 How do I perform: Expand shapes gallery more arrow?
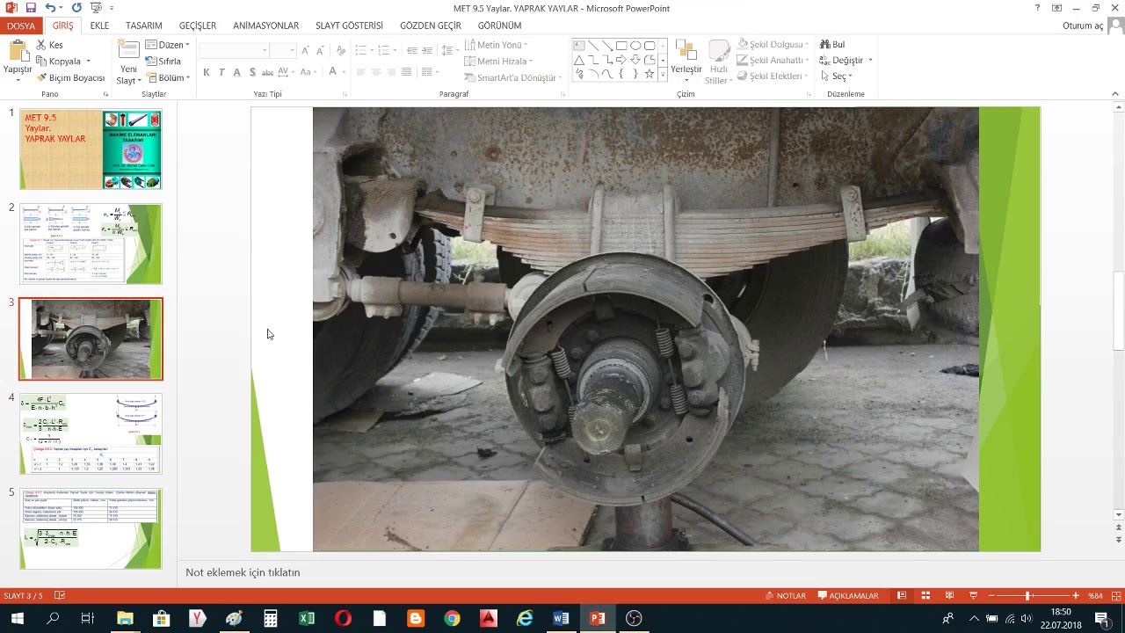[663, 76]
